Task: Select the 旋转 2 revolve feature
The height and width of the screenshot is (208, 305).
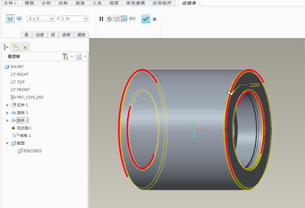Action: point(23,120)
